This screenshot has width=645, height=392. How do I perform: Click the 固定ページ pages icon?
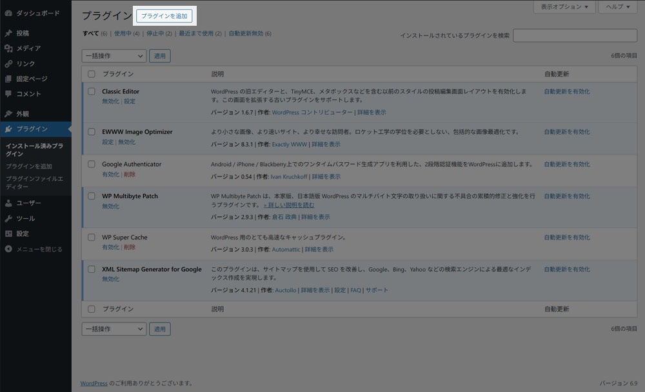tap(8, 79)
